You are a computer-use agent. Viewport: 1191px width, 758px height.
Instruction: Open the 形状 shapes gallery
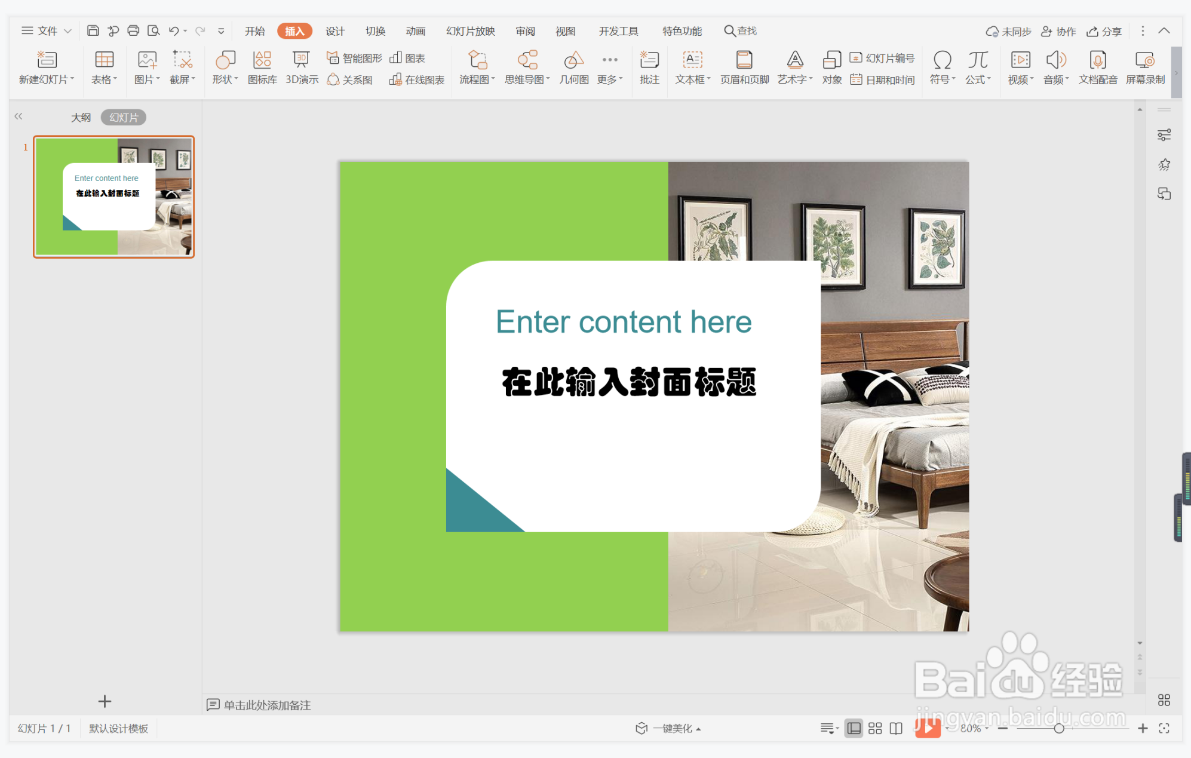point(225,67)
